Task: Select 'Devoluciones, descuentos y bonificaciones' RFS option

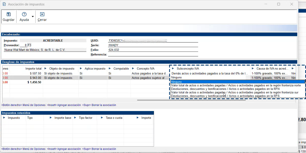Action: 225,96
